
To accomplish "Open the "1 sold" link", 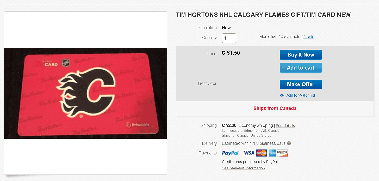I will pos(309,37).
